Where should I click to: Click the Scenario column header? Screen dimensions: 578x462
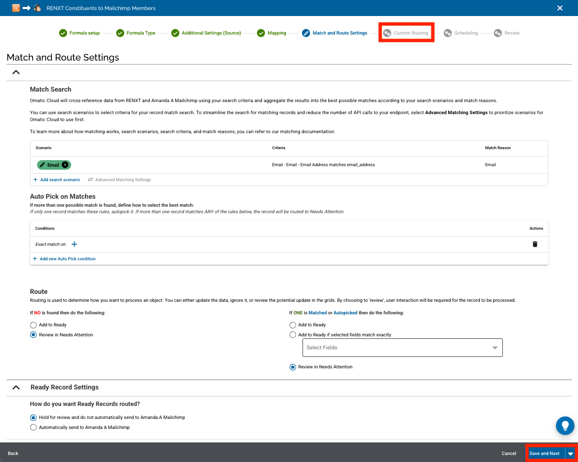[x=44, y=148]
